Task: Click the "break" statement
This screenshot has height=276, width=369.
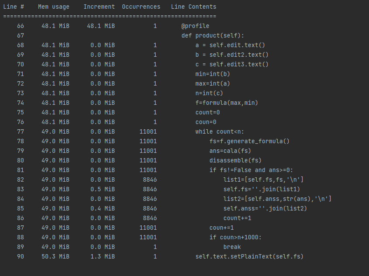Action: [232, 247]
